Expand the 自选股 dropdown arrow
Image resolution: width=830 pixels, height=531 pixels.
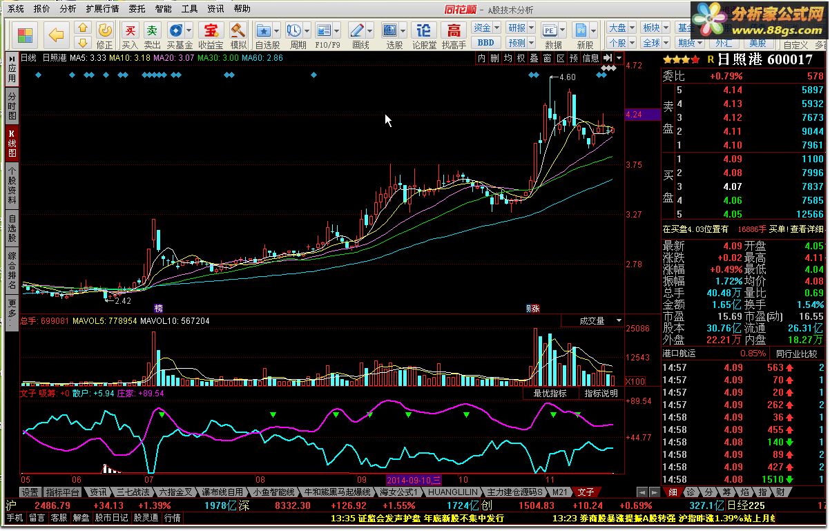tap(276, 30)
